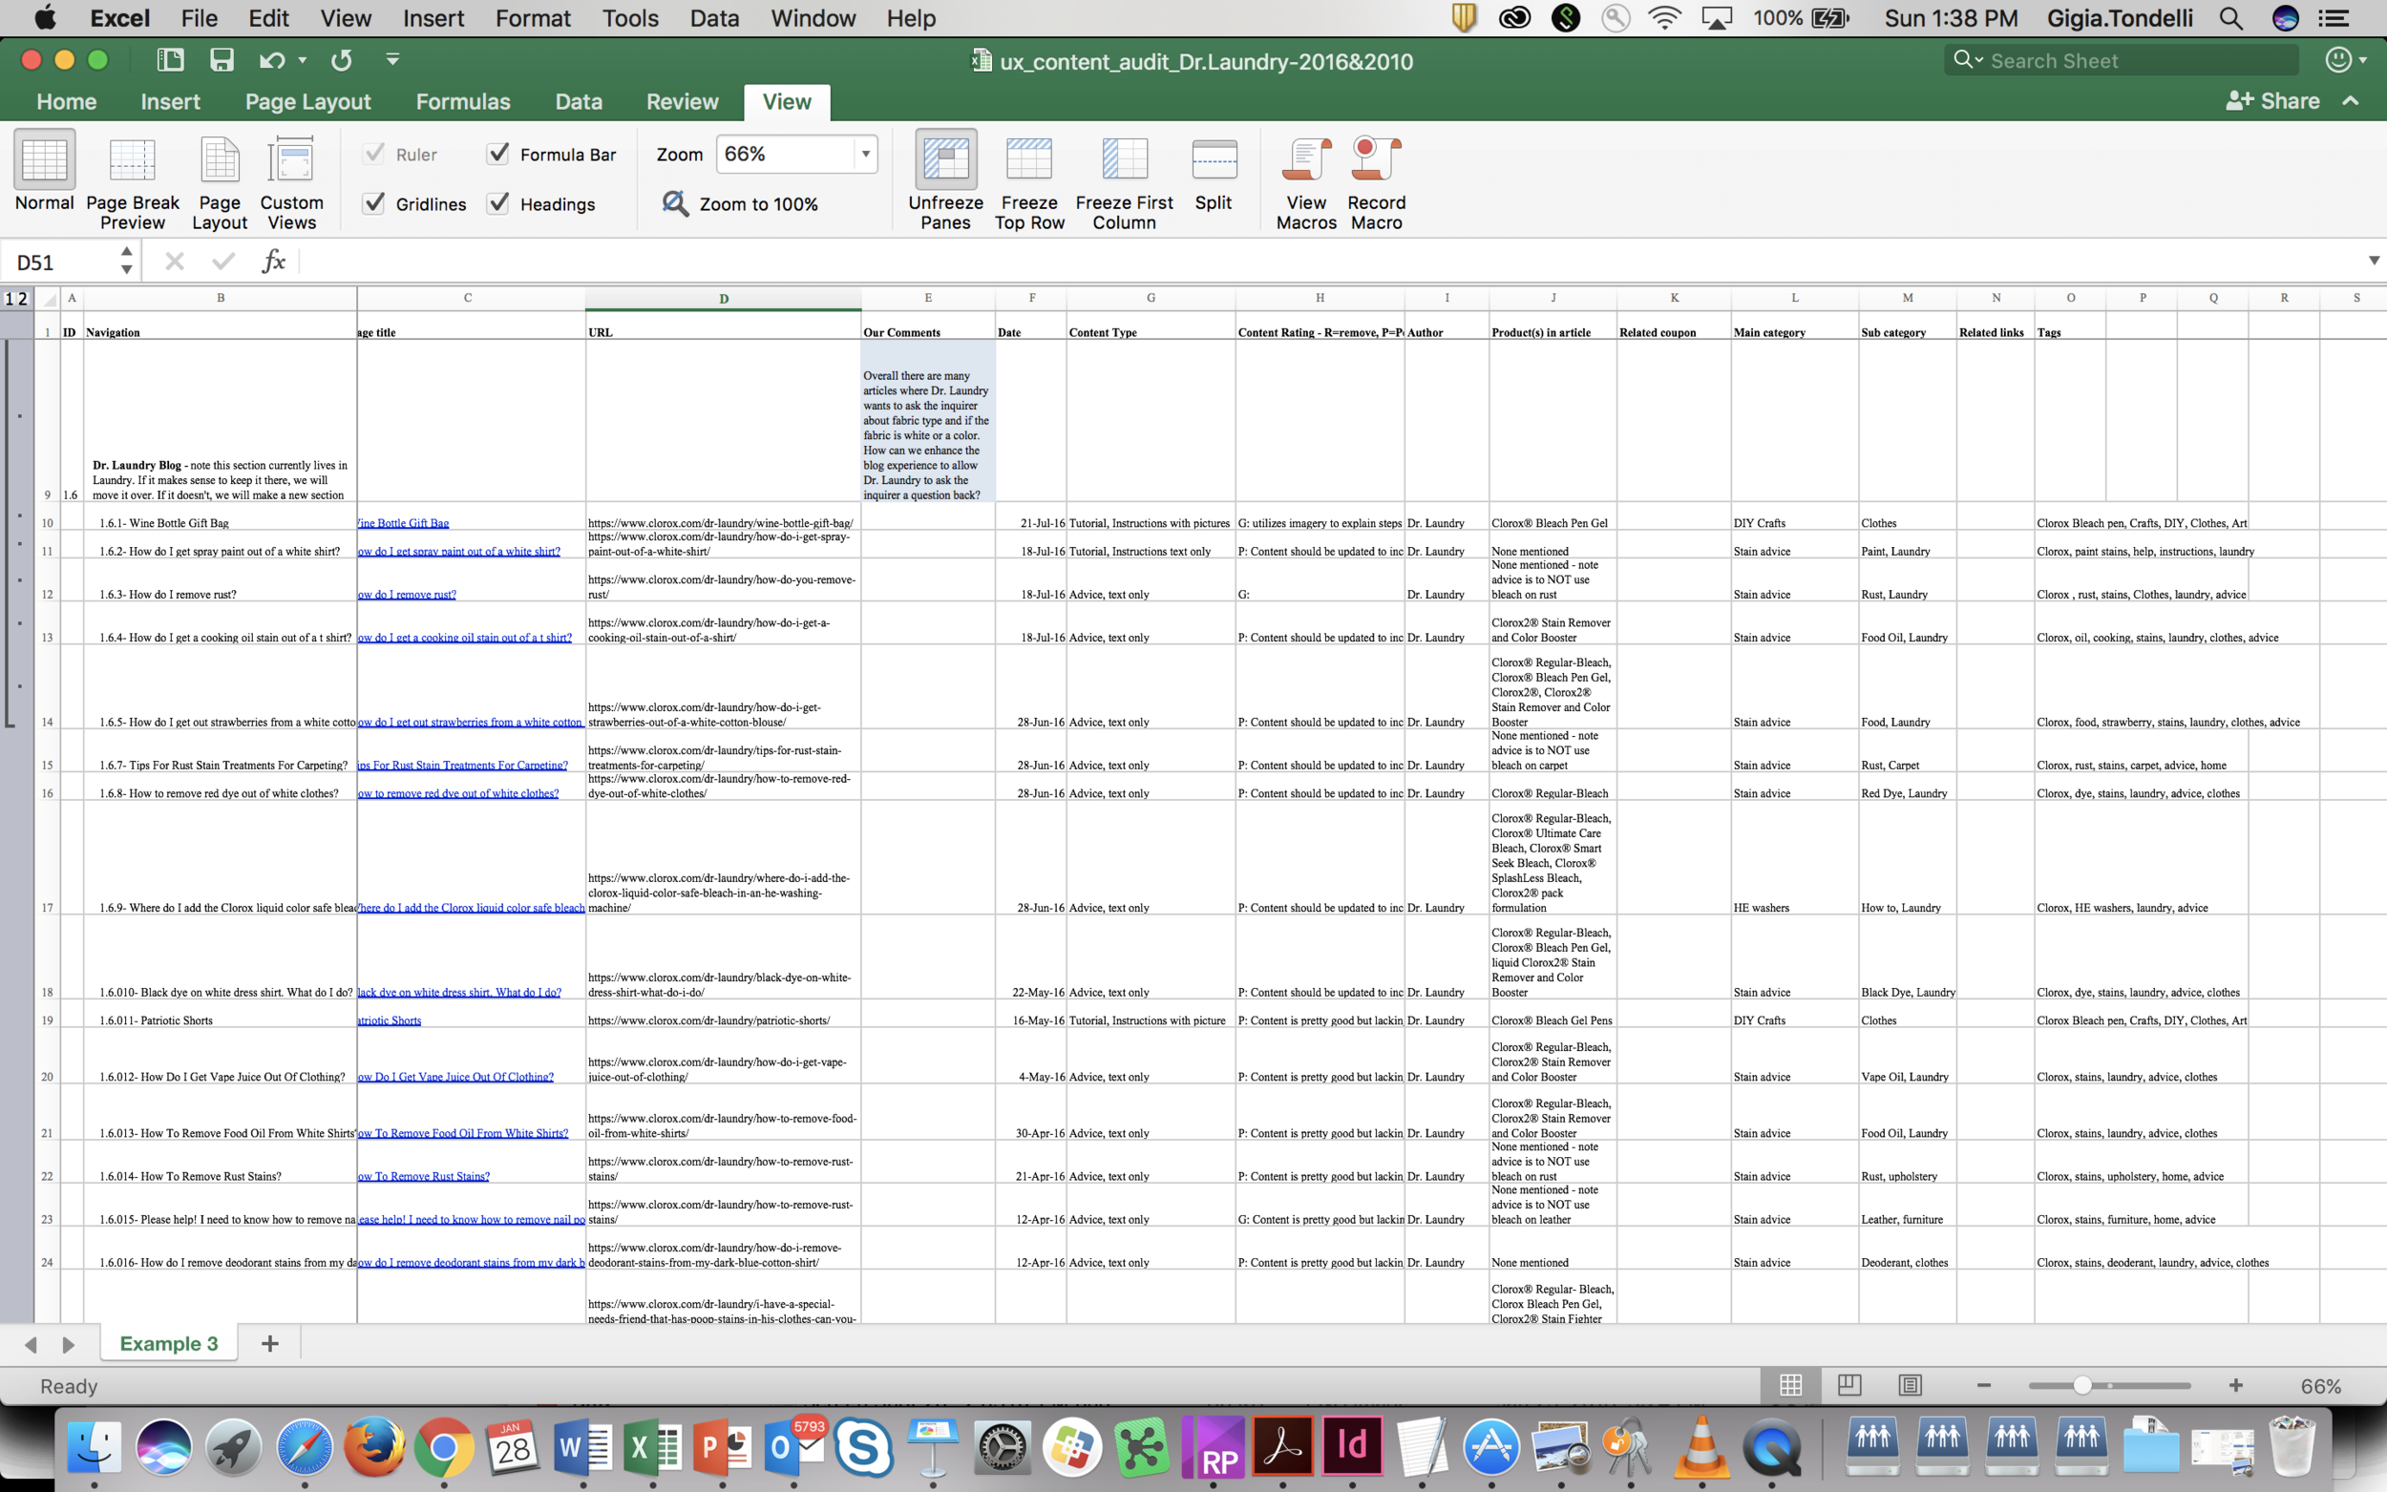Viewport: 2387px width, 1492px height.
Task: Click zoom out minus in status bar
Action: pyautogui.click(x=1983, y=1385)
